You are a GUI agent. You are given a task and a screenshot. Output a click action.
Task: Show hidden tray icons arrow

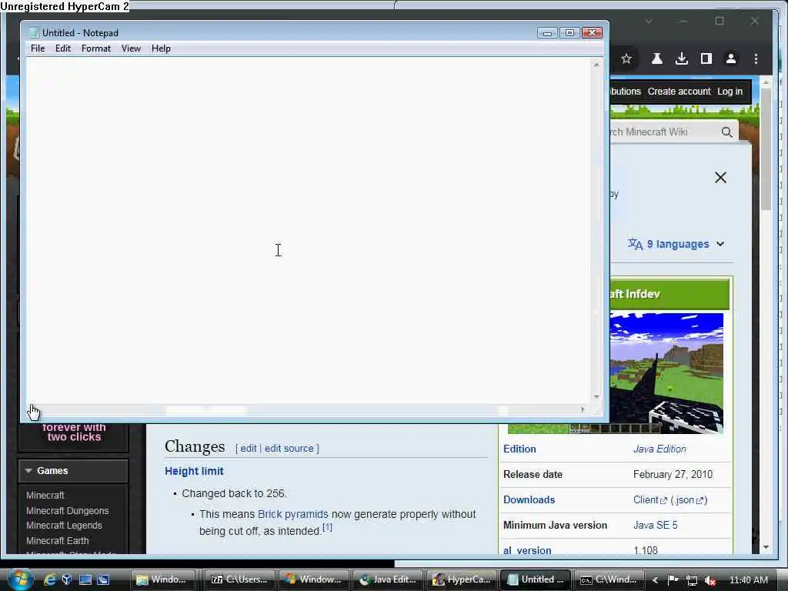pyautogui.click(x=656, y=580)
